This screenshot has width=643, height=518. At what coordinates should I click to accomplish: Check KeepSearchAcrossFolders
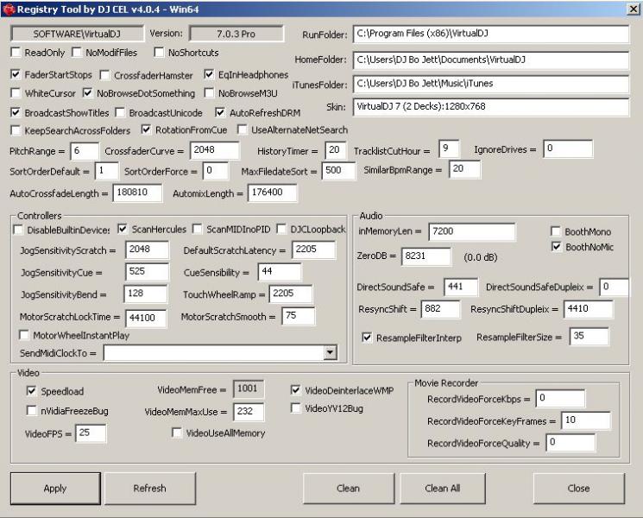[16, 130]
